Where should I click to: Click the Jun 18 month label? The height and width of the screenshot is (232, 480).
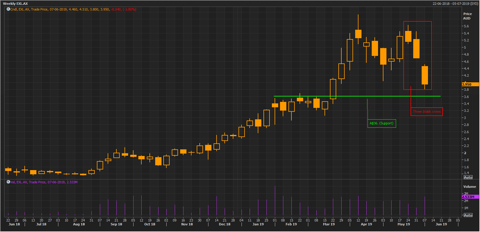point(14,224)
